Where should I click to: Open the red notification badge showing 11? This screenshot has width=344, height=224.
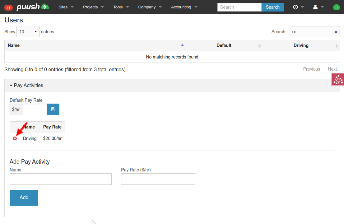coord(8,7)
